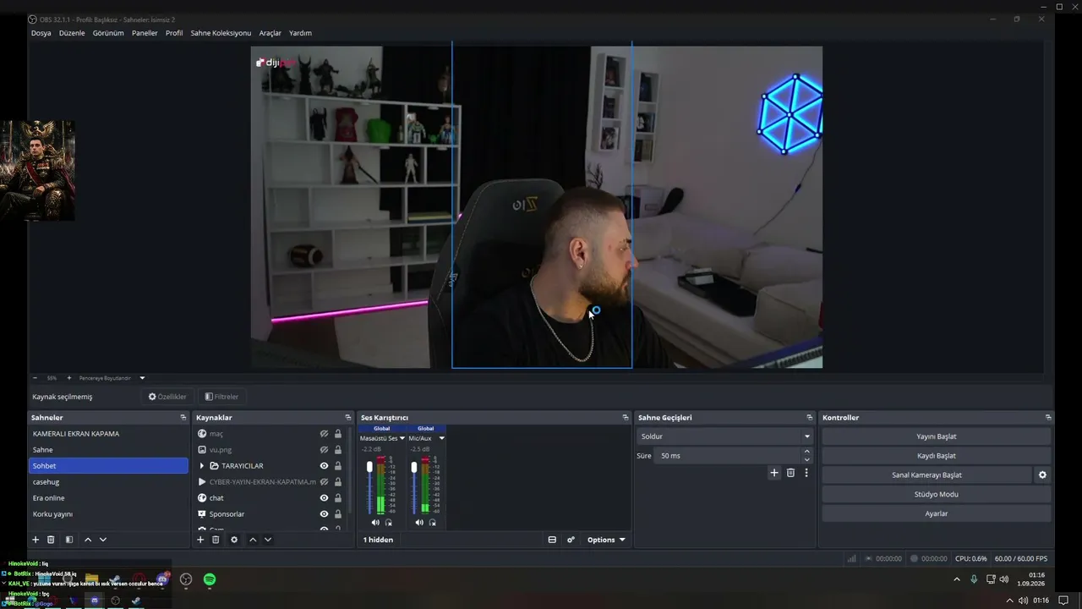Switch audio mixer layout icon
The width and height of the screenshot is (1082, 609).
coord(552,540)
